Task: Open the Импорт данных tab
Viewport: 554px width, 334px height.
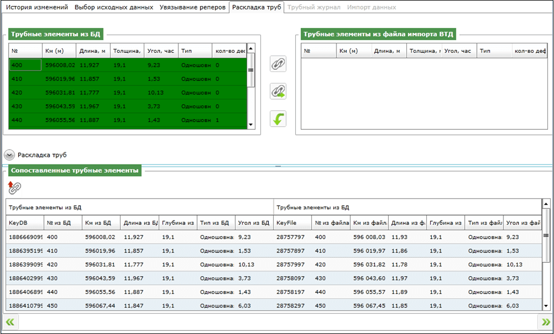Action: (371, 7)
